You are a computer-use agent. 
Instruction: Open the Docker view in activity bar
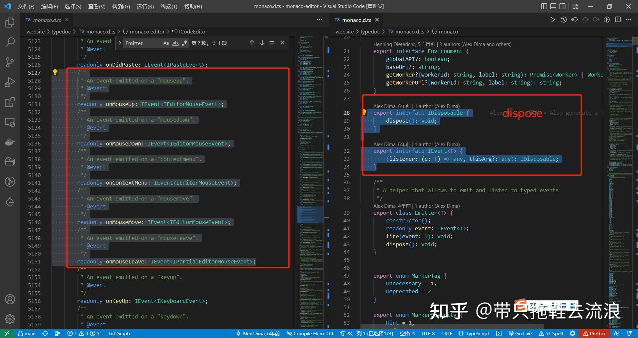coord(10,142)
